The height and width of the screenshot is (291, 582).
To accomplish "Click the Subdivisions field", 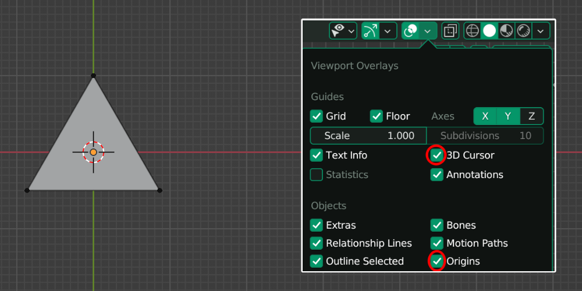I will [x=485, y=136].
